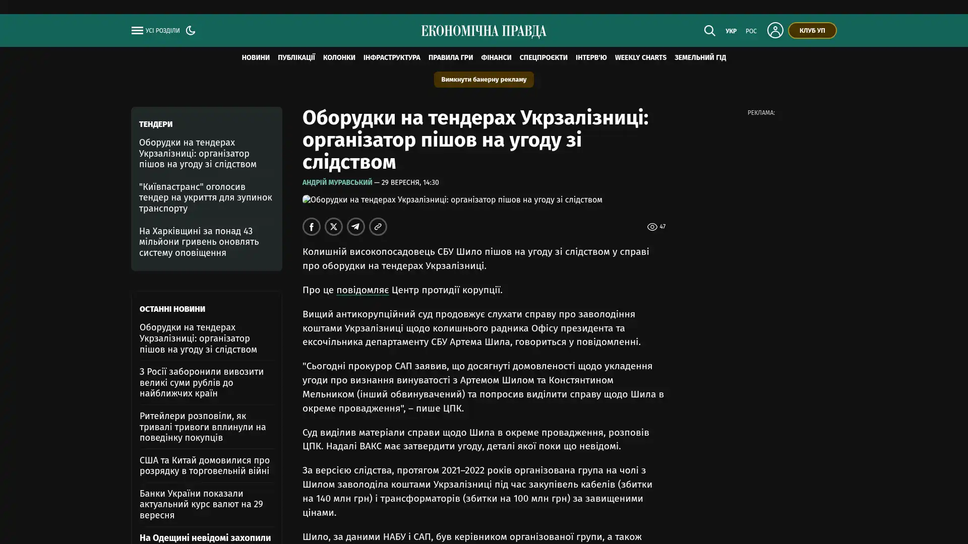The image size is (968, 544).
Task: Open news about Russia banning ruble export
Action: coord(202,382)
